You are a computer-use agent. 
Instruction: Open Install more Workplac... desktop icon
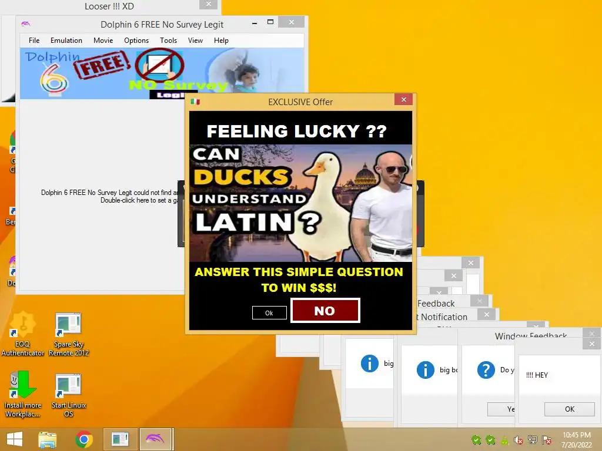[23, 394]
